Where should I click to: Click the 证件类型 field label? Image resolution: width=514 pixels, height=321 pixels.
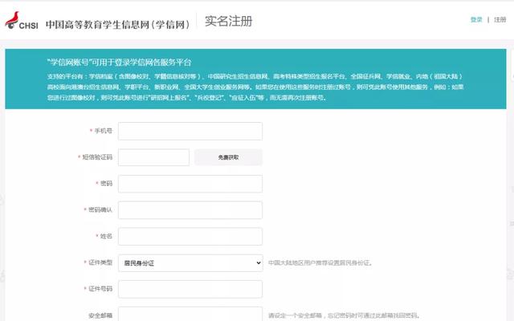pyautogui.click(x=100, y=262)
